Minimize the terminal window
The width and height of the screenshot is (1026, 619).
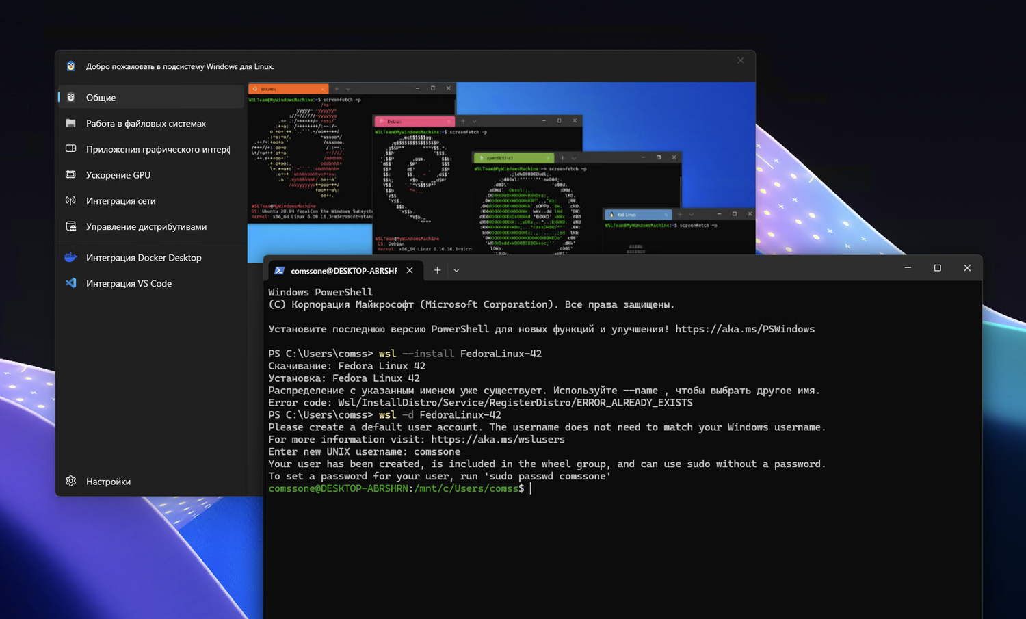click(908, 268)
